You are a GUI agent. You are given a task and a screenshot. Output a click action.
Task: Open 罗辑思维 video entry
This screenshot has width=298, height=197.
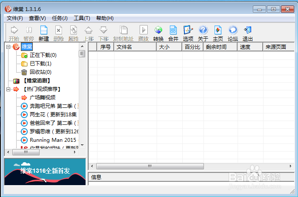(x=49, y=131)
